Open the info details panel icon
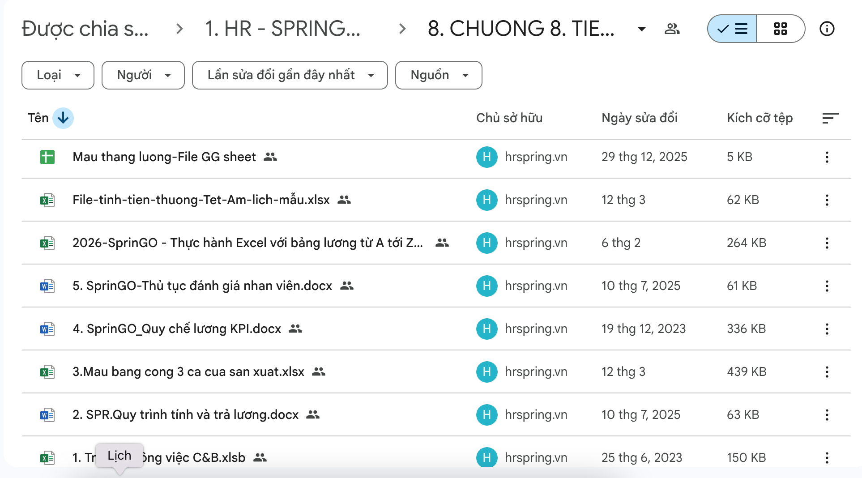 coord(827,29)
